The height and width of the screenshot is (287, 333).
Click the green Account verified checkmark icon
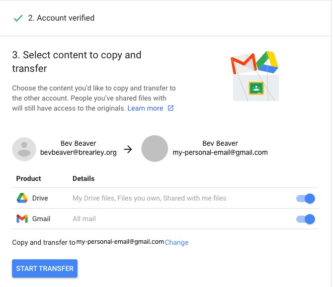pos(18,18)
